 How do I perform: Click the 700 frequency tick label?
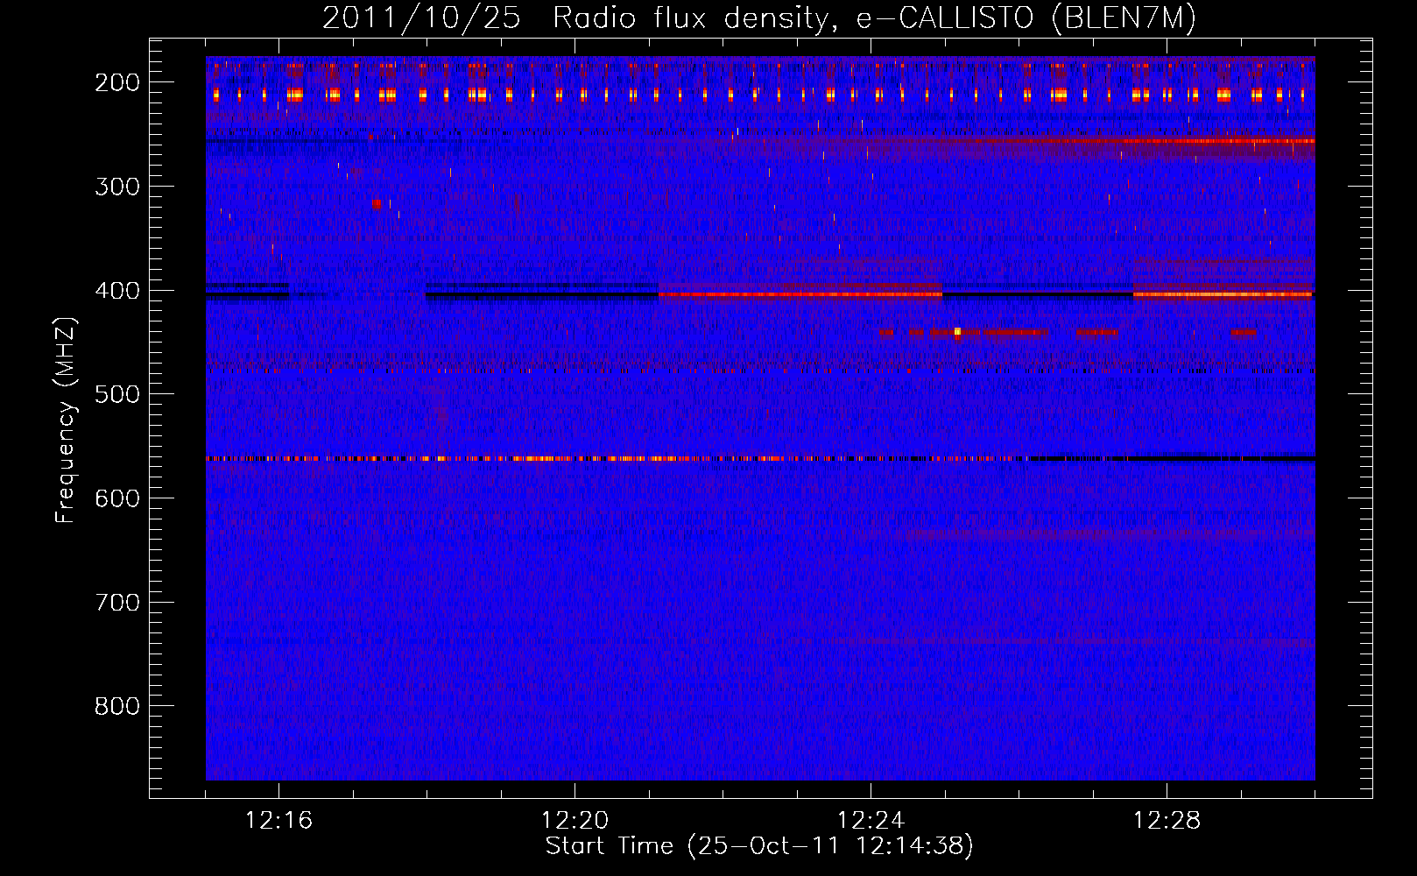point(117,603)
